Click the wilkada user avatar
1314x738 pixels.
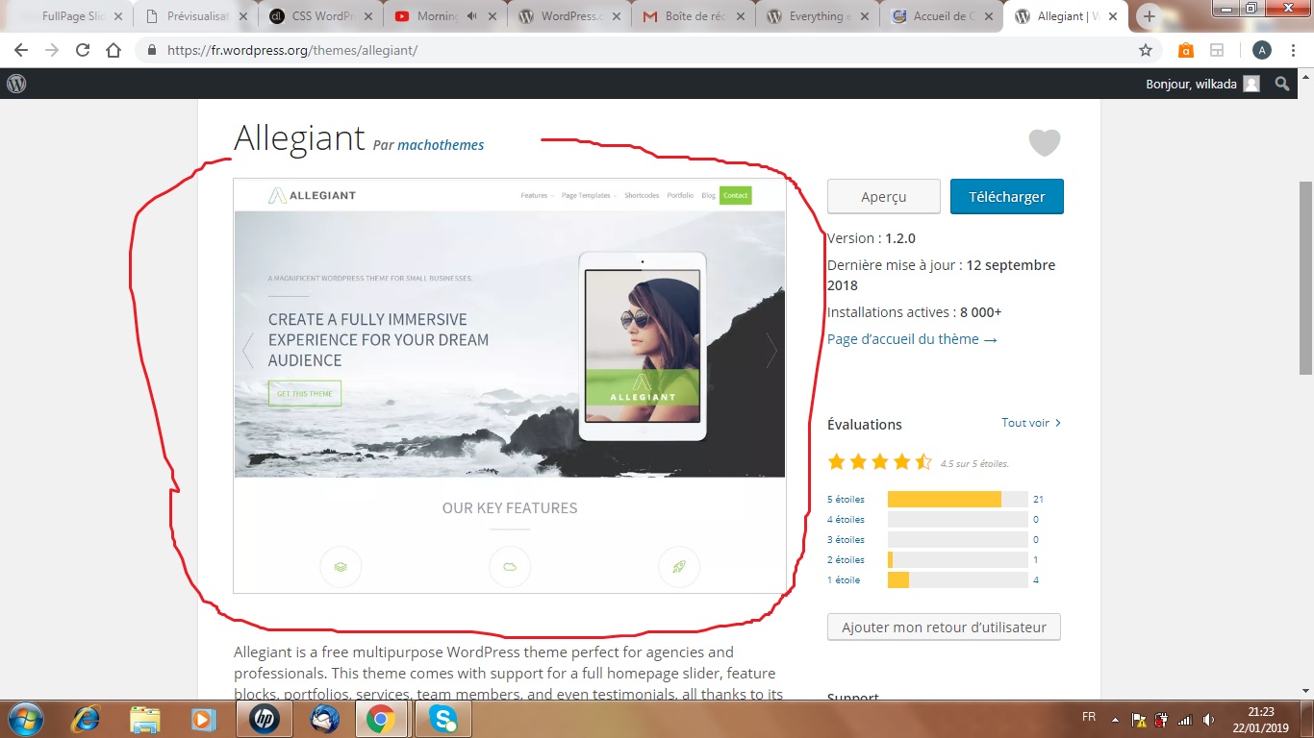(x=1251, y=84)
